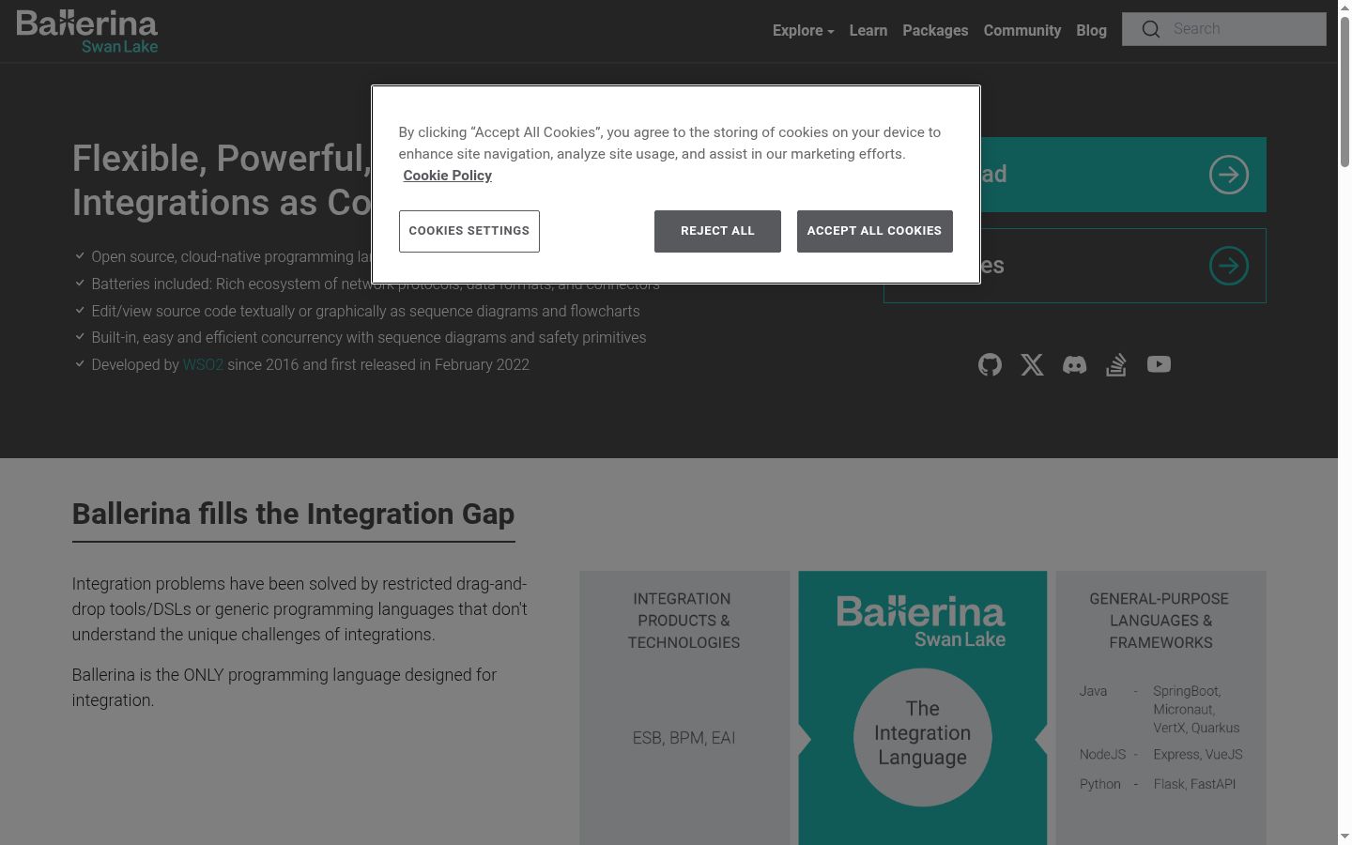Click the arrow icon on the teal Download button
1352x845 pixels.
[1228, 175]
